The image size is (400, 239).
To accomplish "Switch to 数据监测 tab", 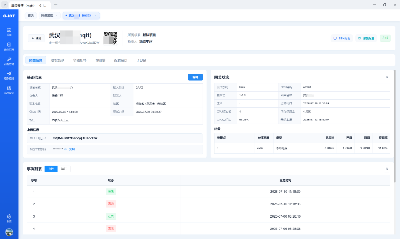I will 58,60.
